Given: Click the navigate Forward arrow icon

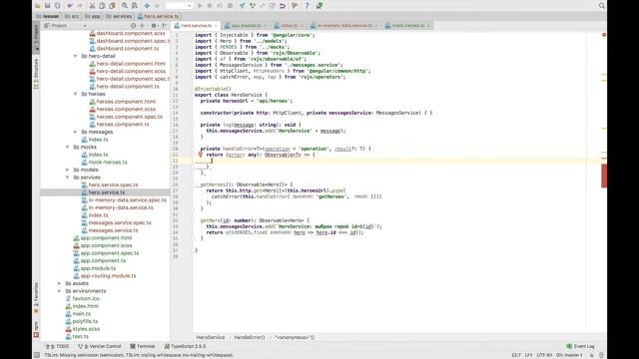Looking at the screenshot, I should (x=157, y=6).
